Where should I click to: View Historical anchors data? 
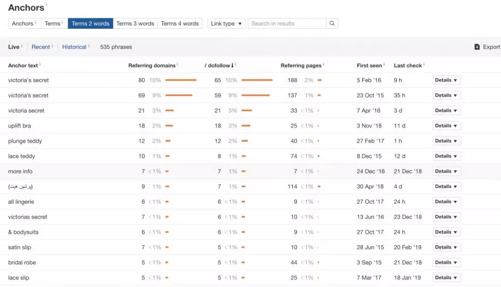click(x=74, y=47)
